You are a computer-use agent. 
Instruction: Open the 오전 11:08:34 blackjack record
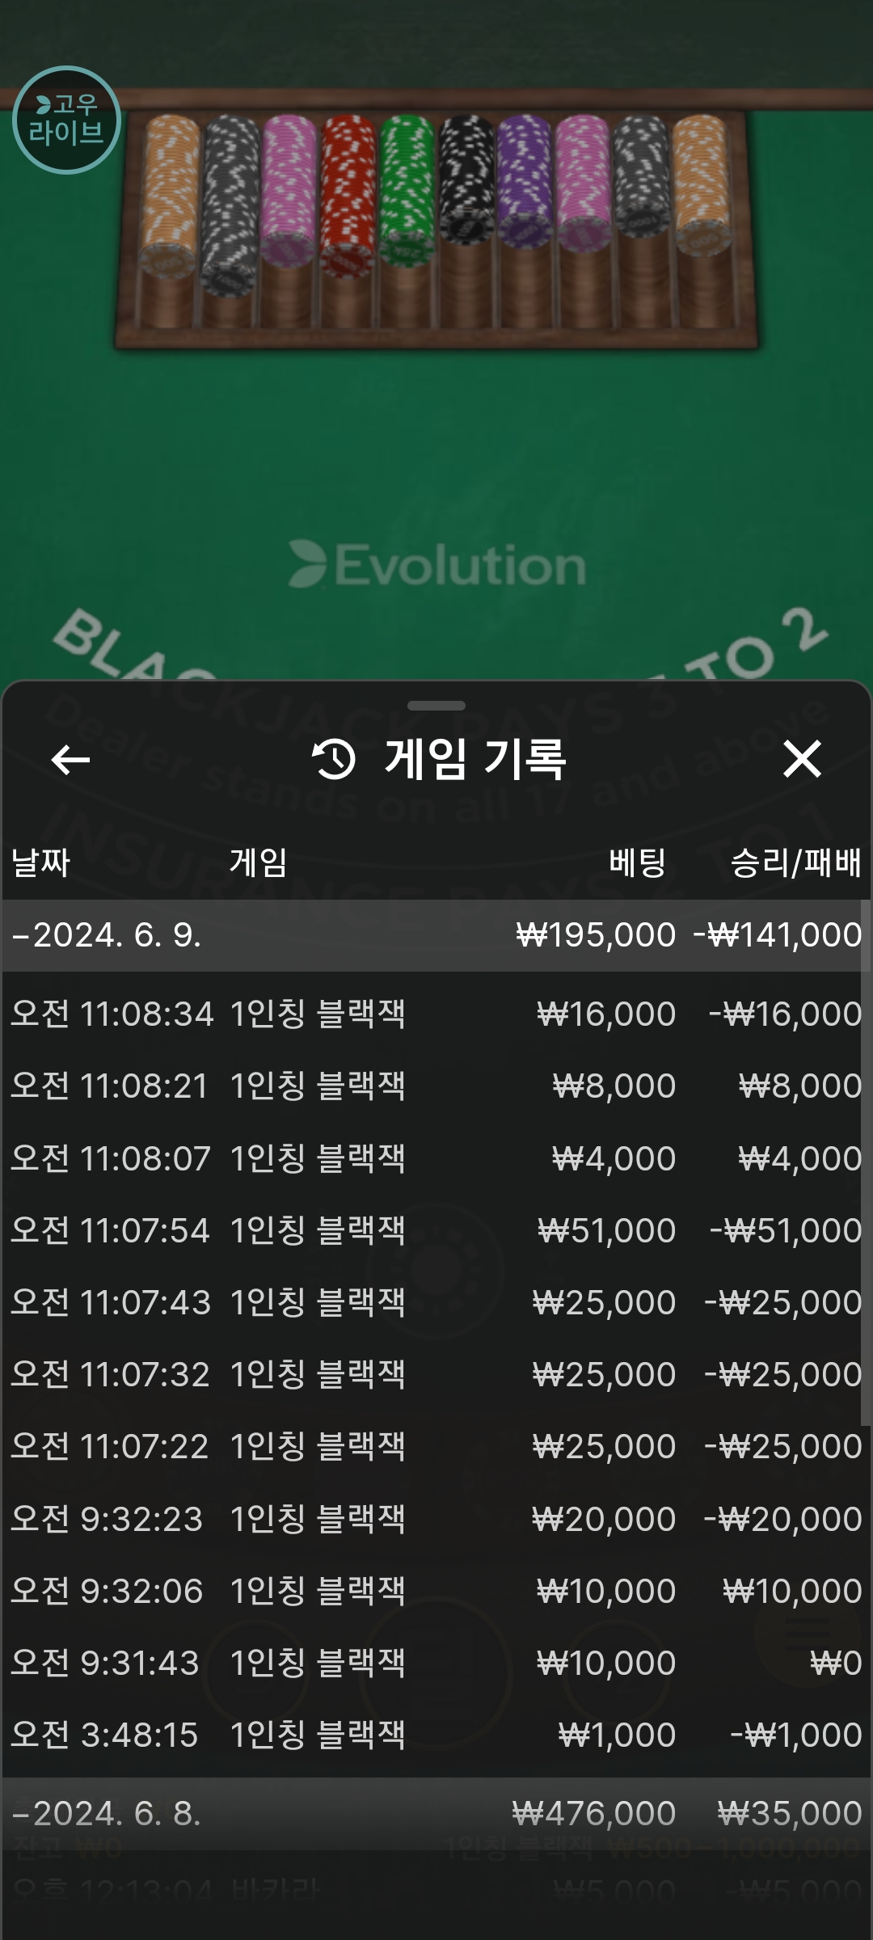click(436, 1014)
